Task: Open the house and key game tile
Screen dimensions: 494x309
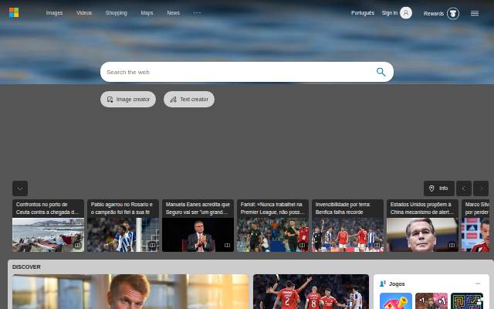Action: click(396, 301)
